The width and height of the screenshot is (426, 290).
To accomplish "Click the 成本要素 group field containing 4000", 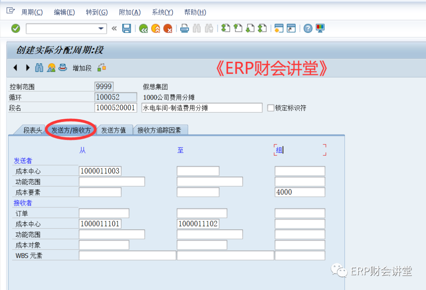I will (300, 192).
